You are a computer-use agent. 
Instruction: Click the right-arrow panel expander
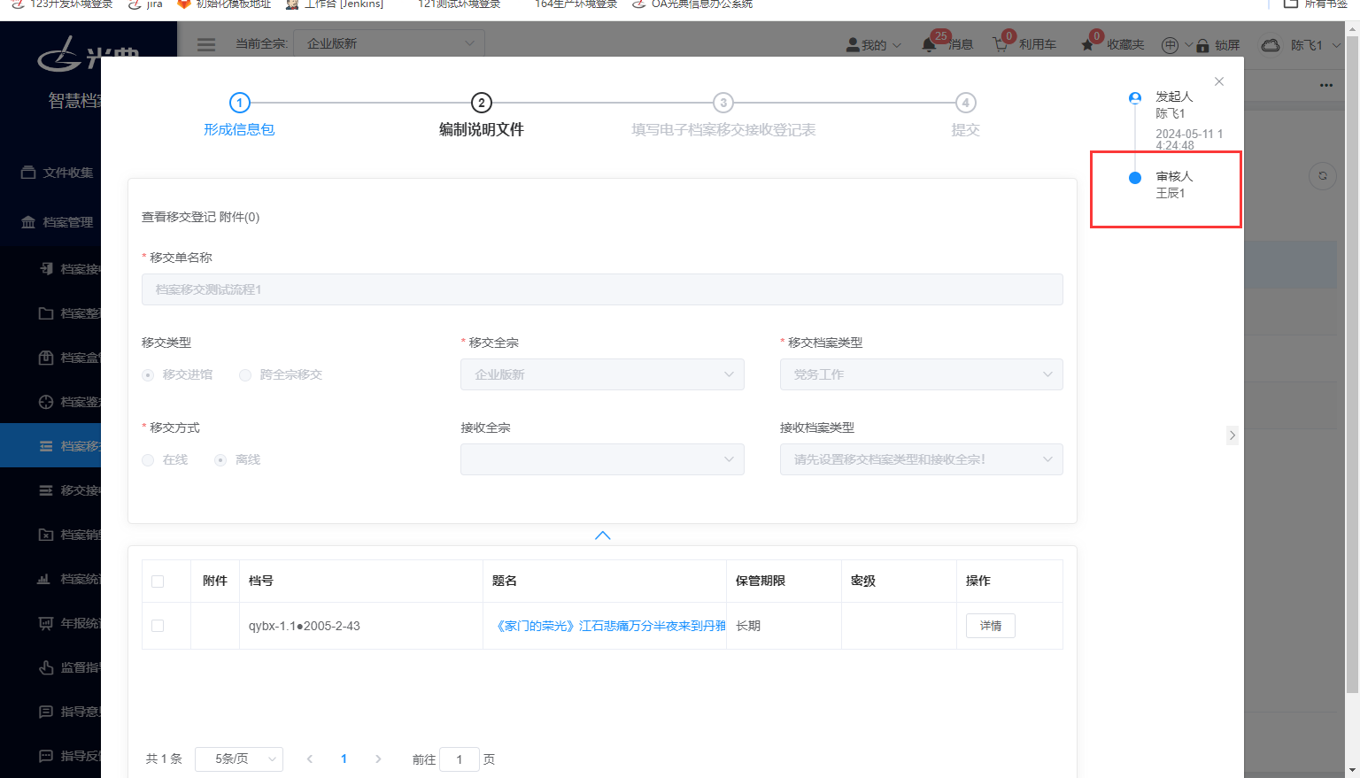1232,435
